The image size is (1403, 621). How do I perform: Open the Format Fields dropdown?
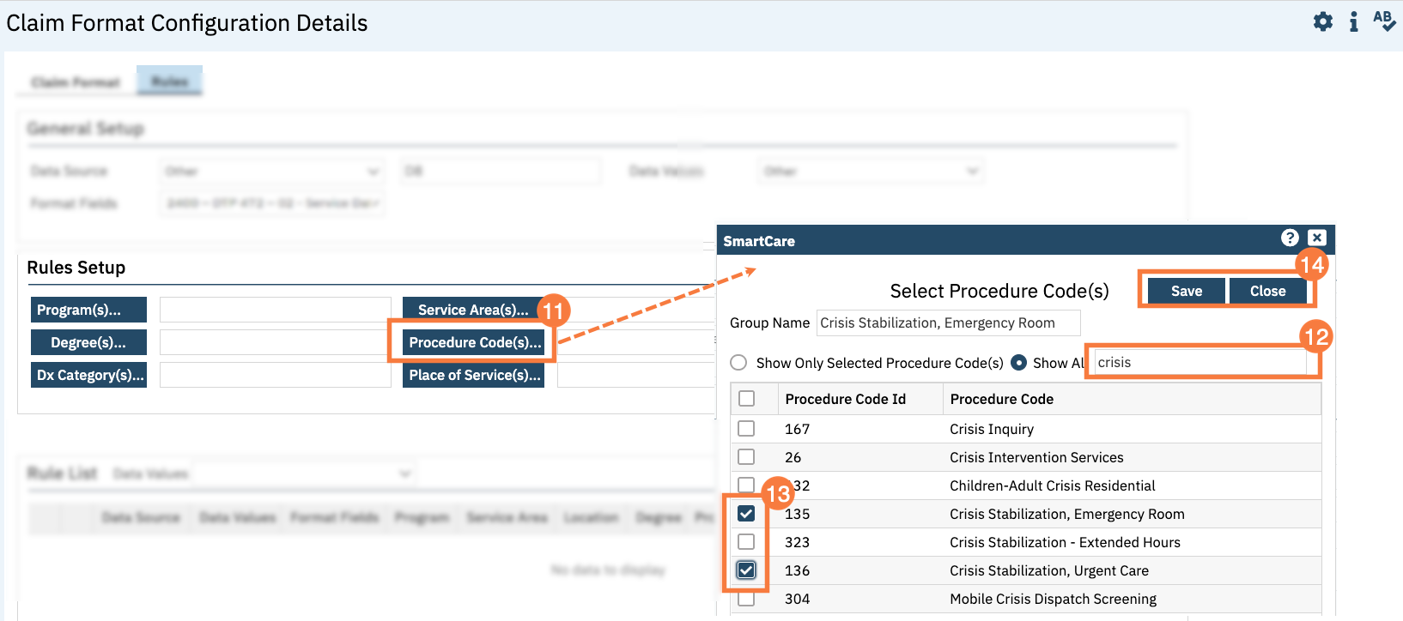click(x=271, y=203)
